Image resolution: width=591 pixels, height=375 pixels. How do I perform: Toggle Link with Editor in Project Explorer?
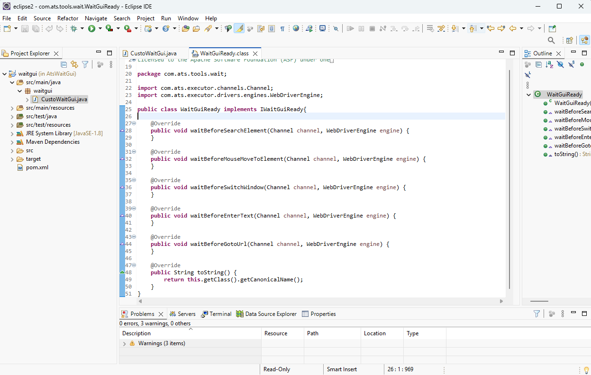click(x=74, y=64)
